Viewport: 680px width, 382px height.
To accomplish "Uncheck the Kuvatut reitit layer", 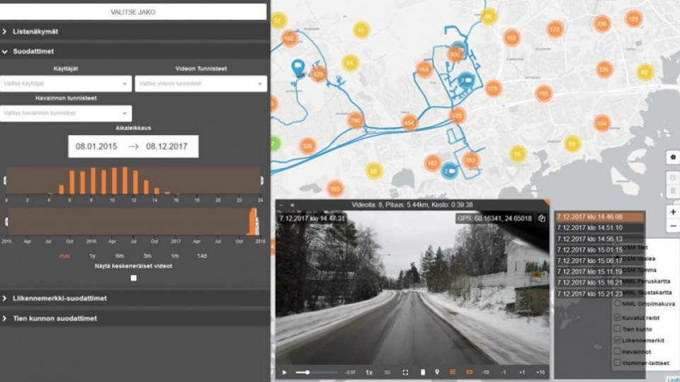I will coord(617,318).
